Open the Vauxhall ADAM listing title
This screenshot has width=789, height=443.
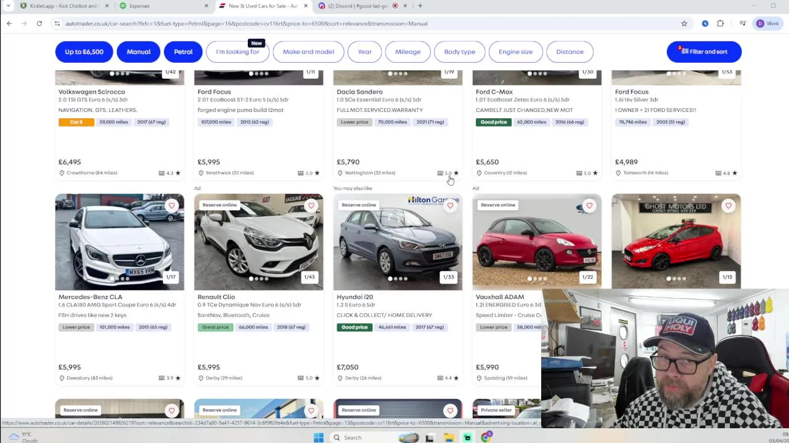[x=500, y=297]
